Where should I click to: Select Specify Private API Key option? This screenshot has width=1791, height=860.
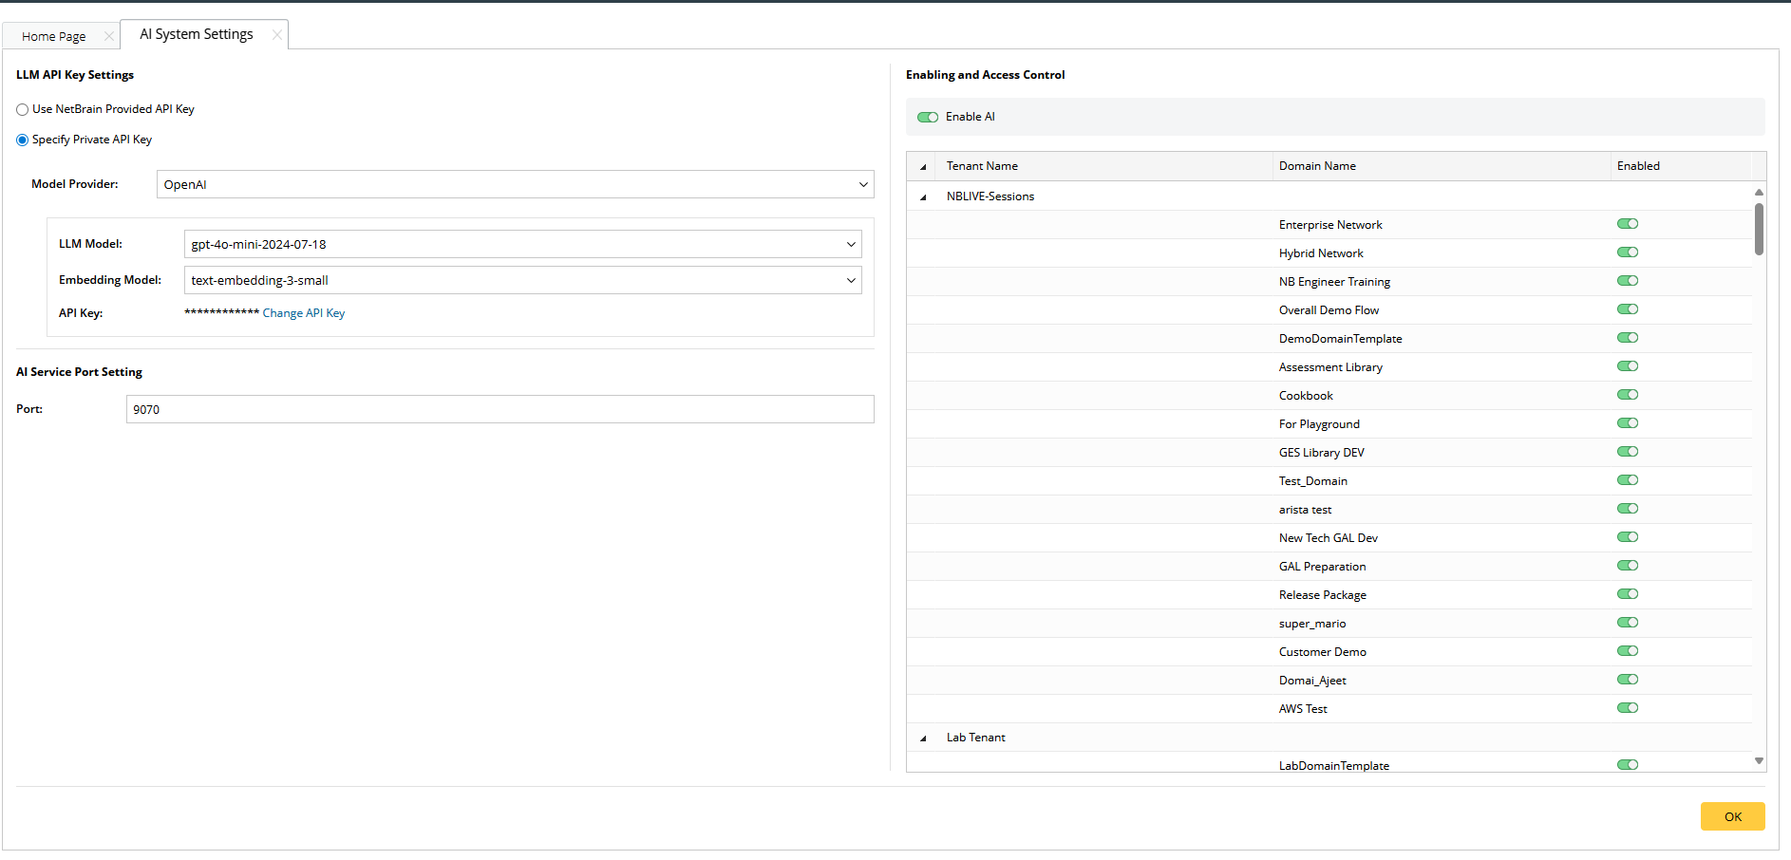(x=23, y=140)
